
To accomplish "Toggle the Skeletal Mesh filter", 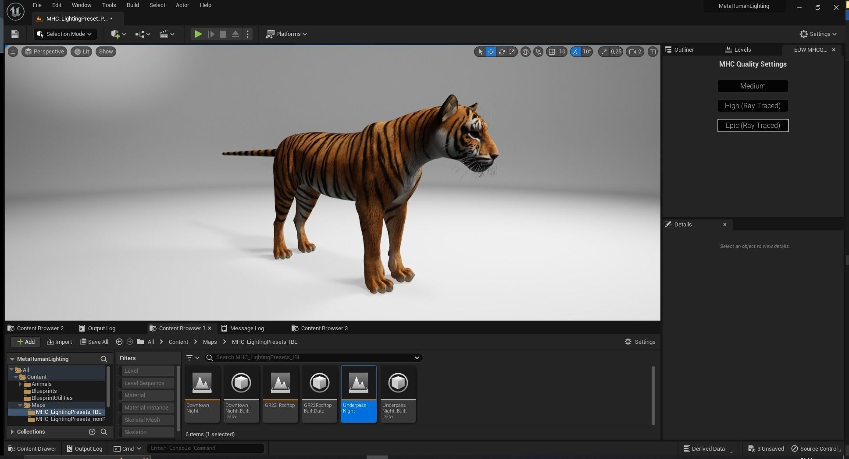I will [146, 420].
